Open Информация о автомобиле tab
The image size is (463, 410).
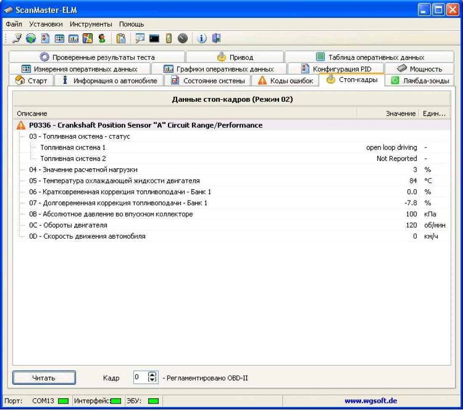click(x=109, y=80)
